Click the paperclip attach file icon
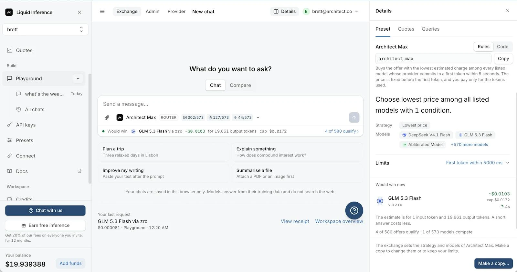 [107, 117]
